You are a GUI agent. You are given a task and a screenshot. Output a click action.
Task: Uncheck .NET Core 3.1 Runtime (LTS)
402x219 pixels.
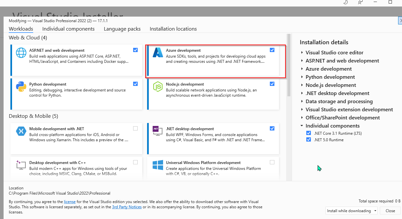click(x=309, y=133)
